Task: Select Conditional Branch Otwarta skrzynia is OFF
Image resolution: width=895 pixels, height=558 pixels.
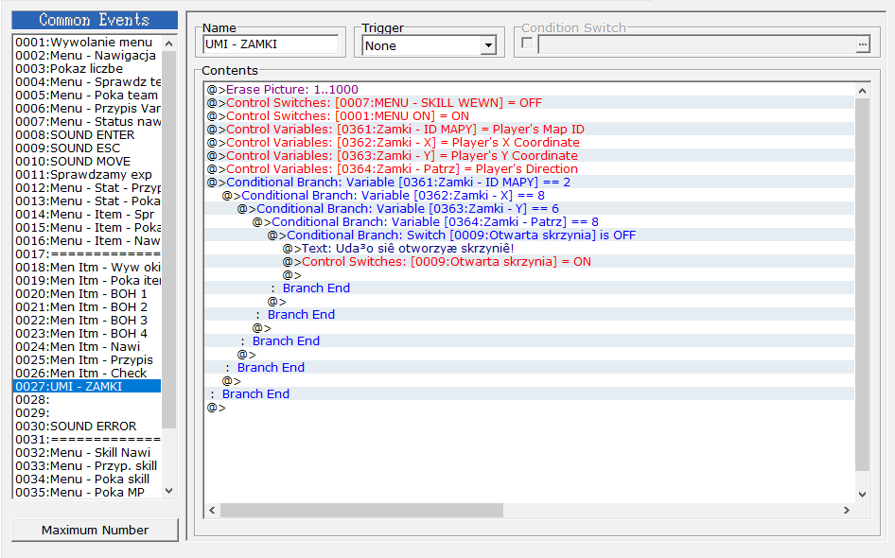Action: [529, 235]
